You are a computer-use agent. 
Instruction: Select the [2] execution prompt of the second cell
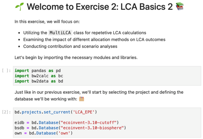(x=6, y=112)
